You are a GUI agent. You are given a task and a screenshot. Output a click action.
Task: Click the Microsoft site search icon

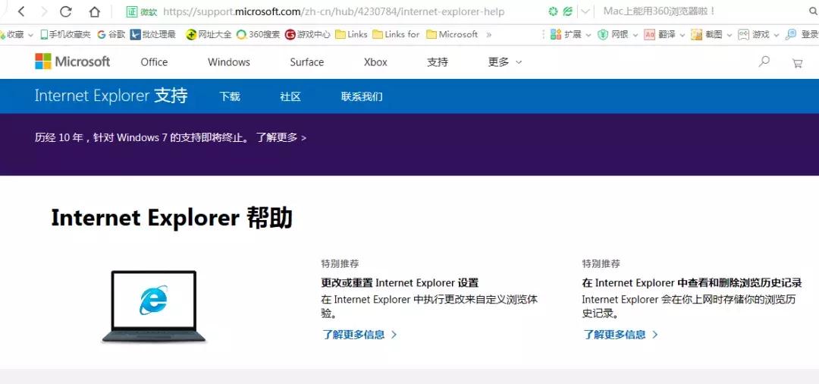[x=764, y=61]
